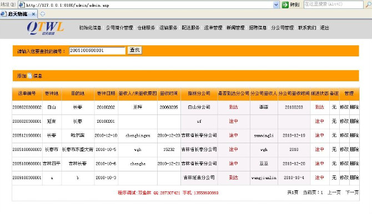Open 初始化信息 menu
The width and height of the screenshot is (372, 214).
pos(90,28)
